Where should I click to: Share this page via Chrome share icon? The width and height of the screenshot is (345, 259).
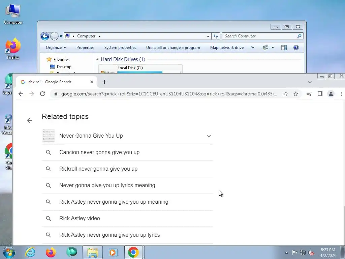[x=285, y=94]
